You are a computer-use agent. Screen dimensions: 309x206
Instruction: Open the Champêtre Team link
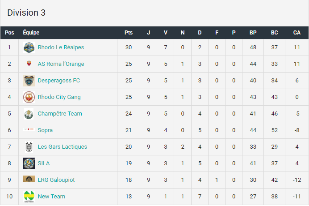60,114
